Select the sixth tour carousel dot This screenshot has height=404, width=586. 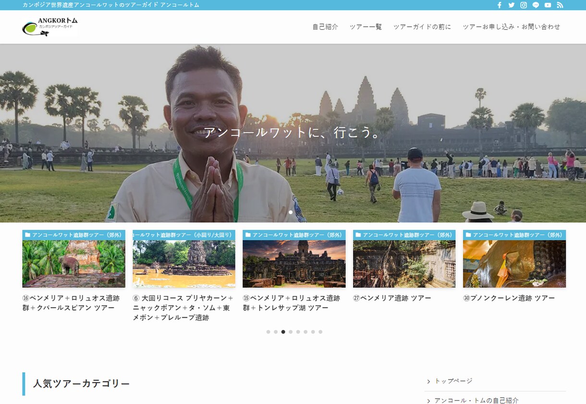(x=305, y=332)
